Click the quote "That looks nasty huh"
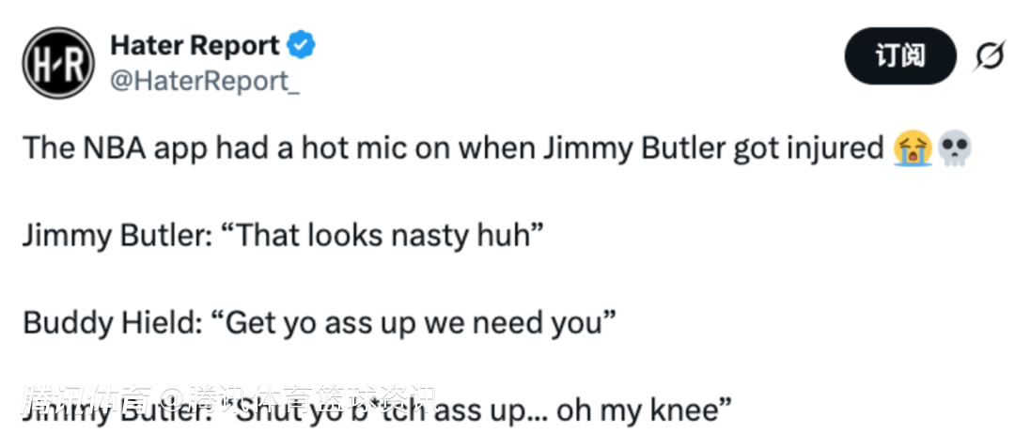The width and height of the screenshot is (1015, 433). pyautogui.click(x=386, y=235)
